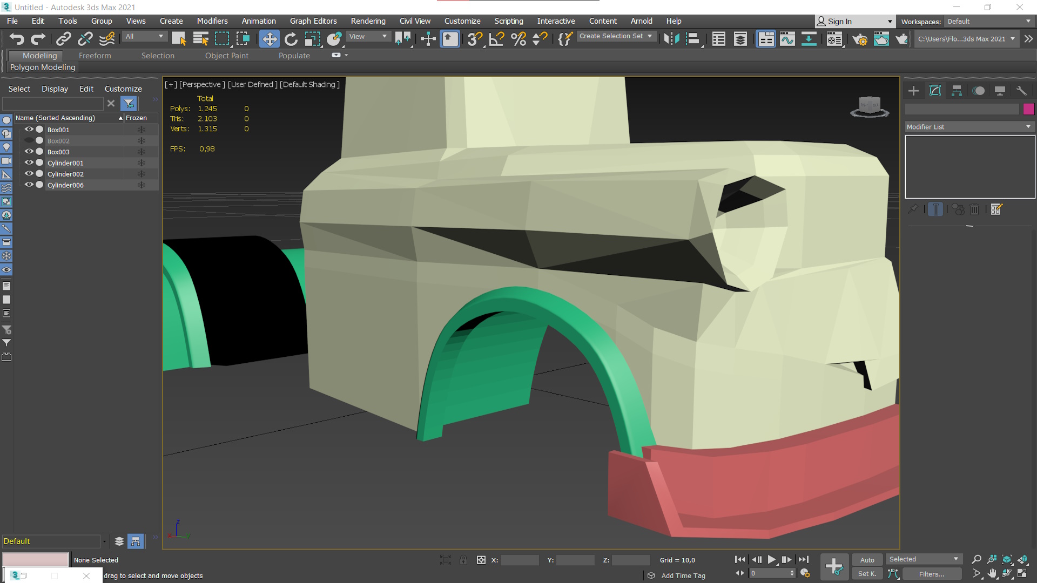Open the Hierarchy command panel tab

(957, 91)
